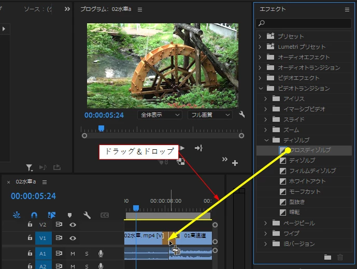Expand the イマーシブビデオ folder
This screenshot has height=269, width=357.
pyautogui.click(x=265, y=109)
